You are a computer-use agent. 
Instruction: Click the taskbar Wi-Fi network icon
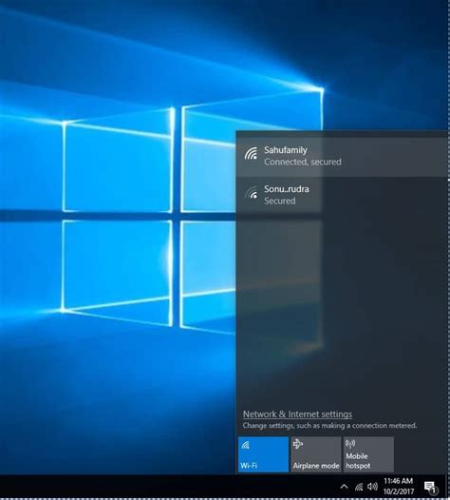tap(359, 487)
